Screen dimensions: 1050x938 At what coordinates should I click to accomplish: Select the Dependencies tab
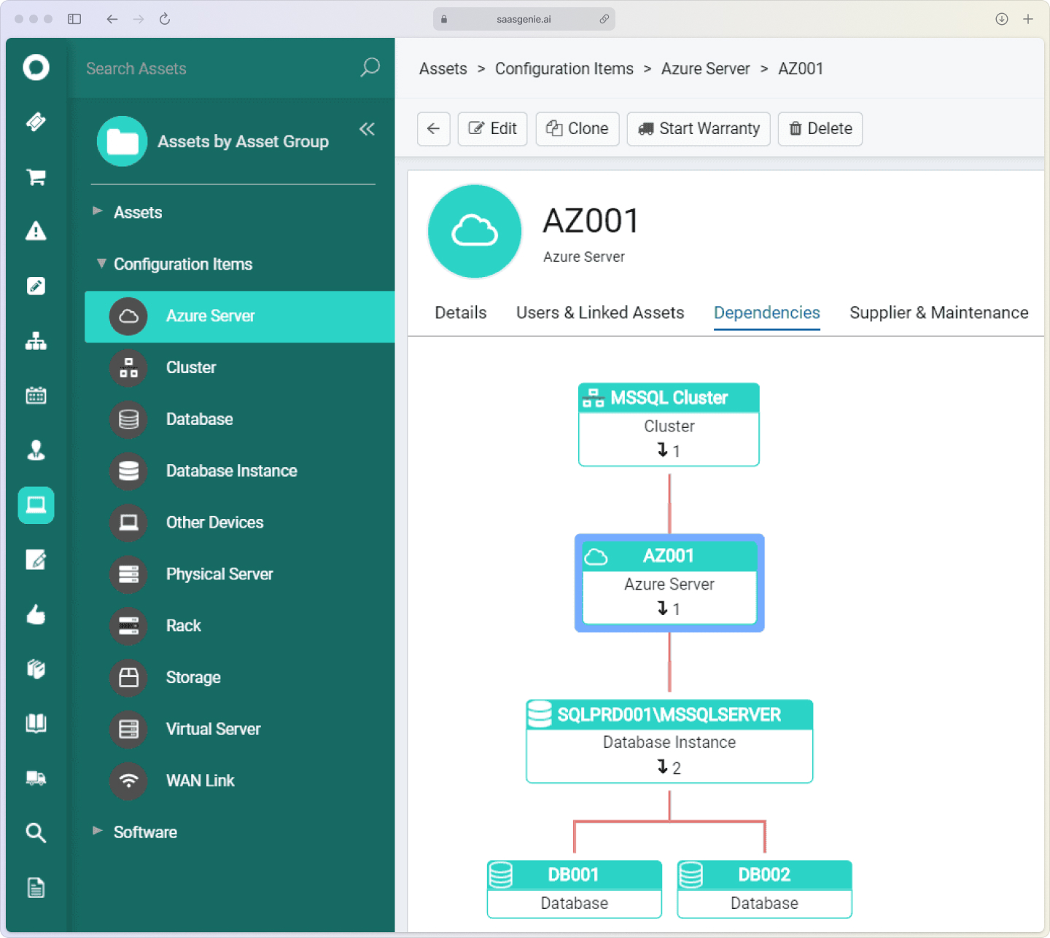click(766, 313)
